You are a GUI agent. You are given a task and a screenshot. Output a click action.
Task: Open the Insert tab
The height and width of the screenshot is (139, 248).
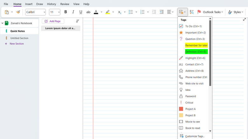[29, 4]
